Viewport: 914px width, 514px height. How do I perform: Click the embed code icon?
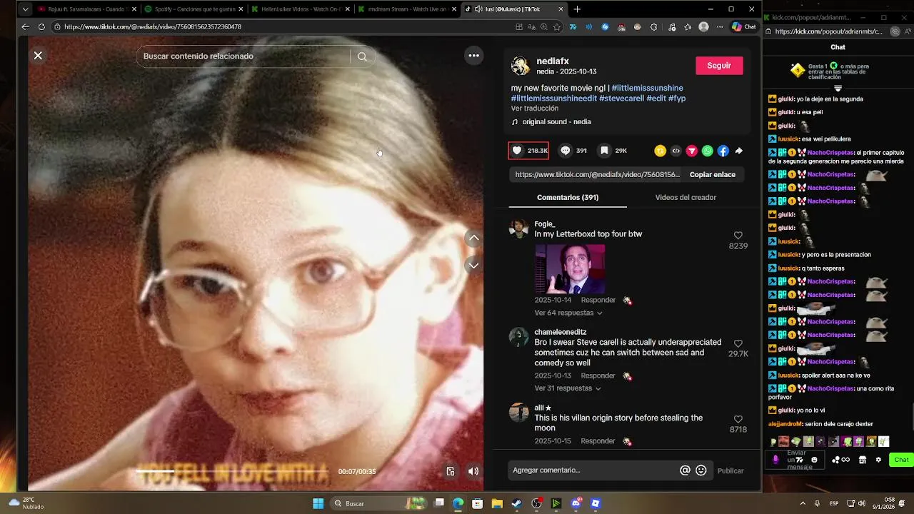coord(676,151)
